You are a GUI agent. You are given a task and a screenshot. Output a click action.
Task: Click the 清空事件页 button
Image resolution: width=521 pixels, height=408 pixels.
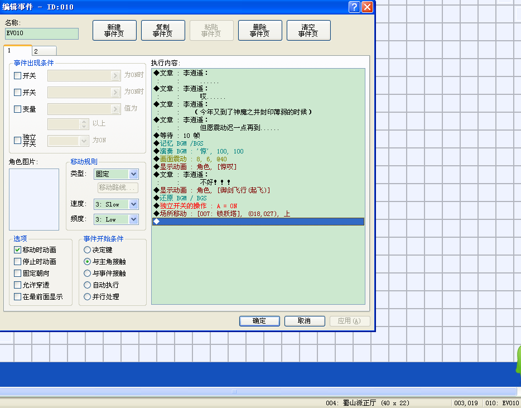pos(308,30)
